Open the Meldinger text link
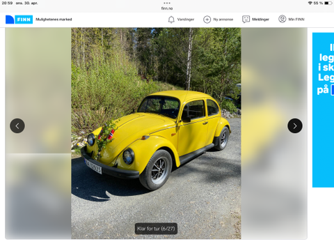This screenshot has width=334, height=251. click(260, 20)
